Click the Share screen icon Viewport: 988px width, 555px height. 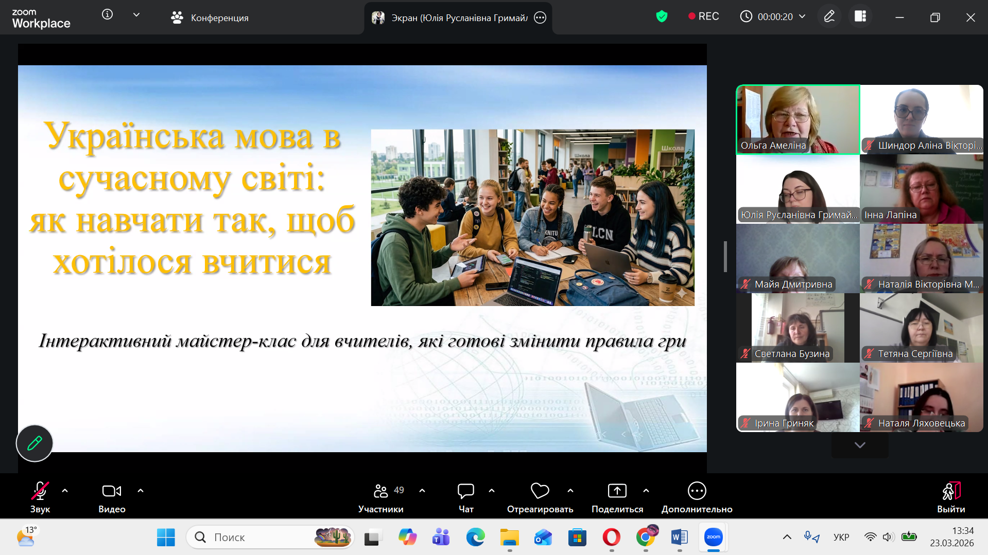617,491
